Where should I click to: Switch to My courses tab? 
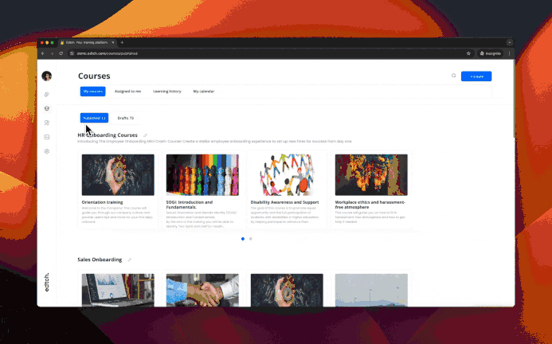click(x=93, y=92)
